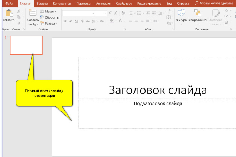Toggle bold (Ж) formatting
The image size is (236, 157).
pyautogui.click(x=65, y=21)
